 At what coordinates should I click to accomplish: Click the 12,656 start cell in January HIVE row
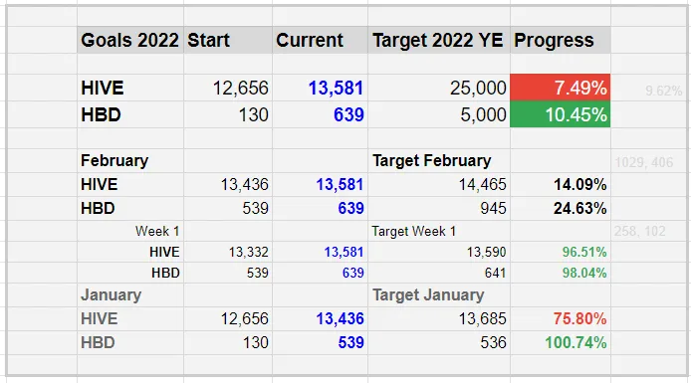[228, 318]
